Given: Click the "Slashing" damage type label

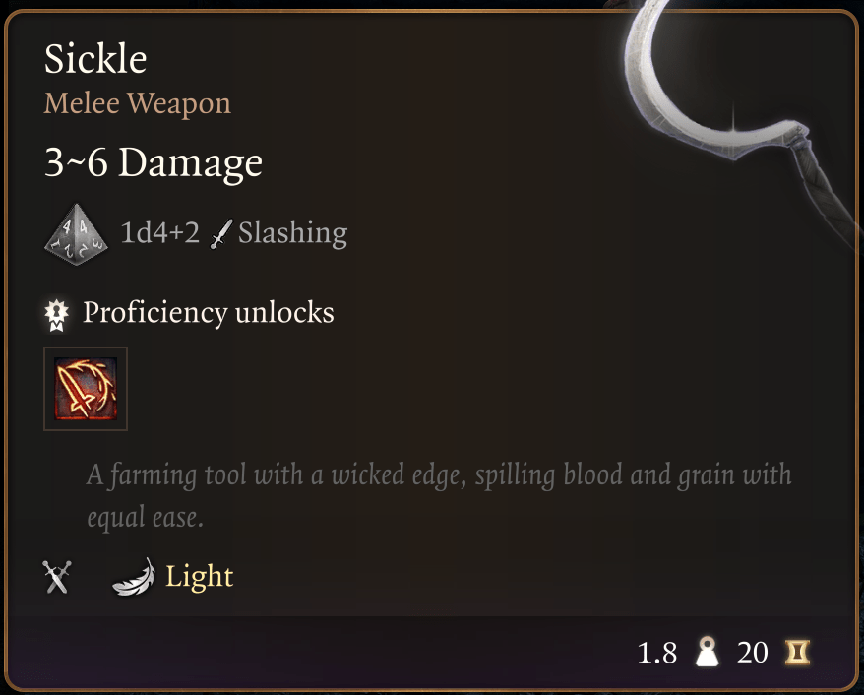Looking at the screenshot, I should (292, 233).
